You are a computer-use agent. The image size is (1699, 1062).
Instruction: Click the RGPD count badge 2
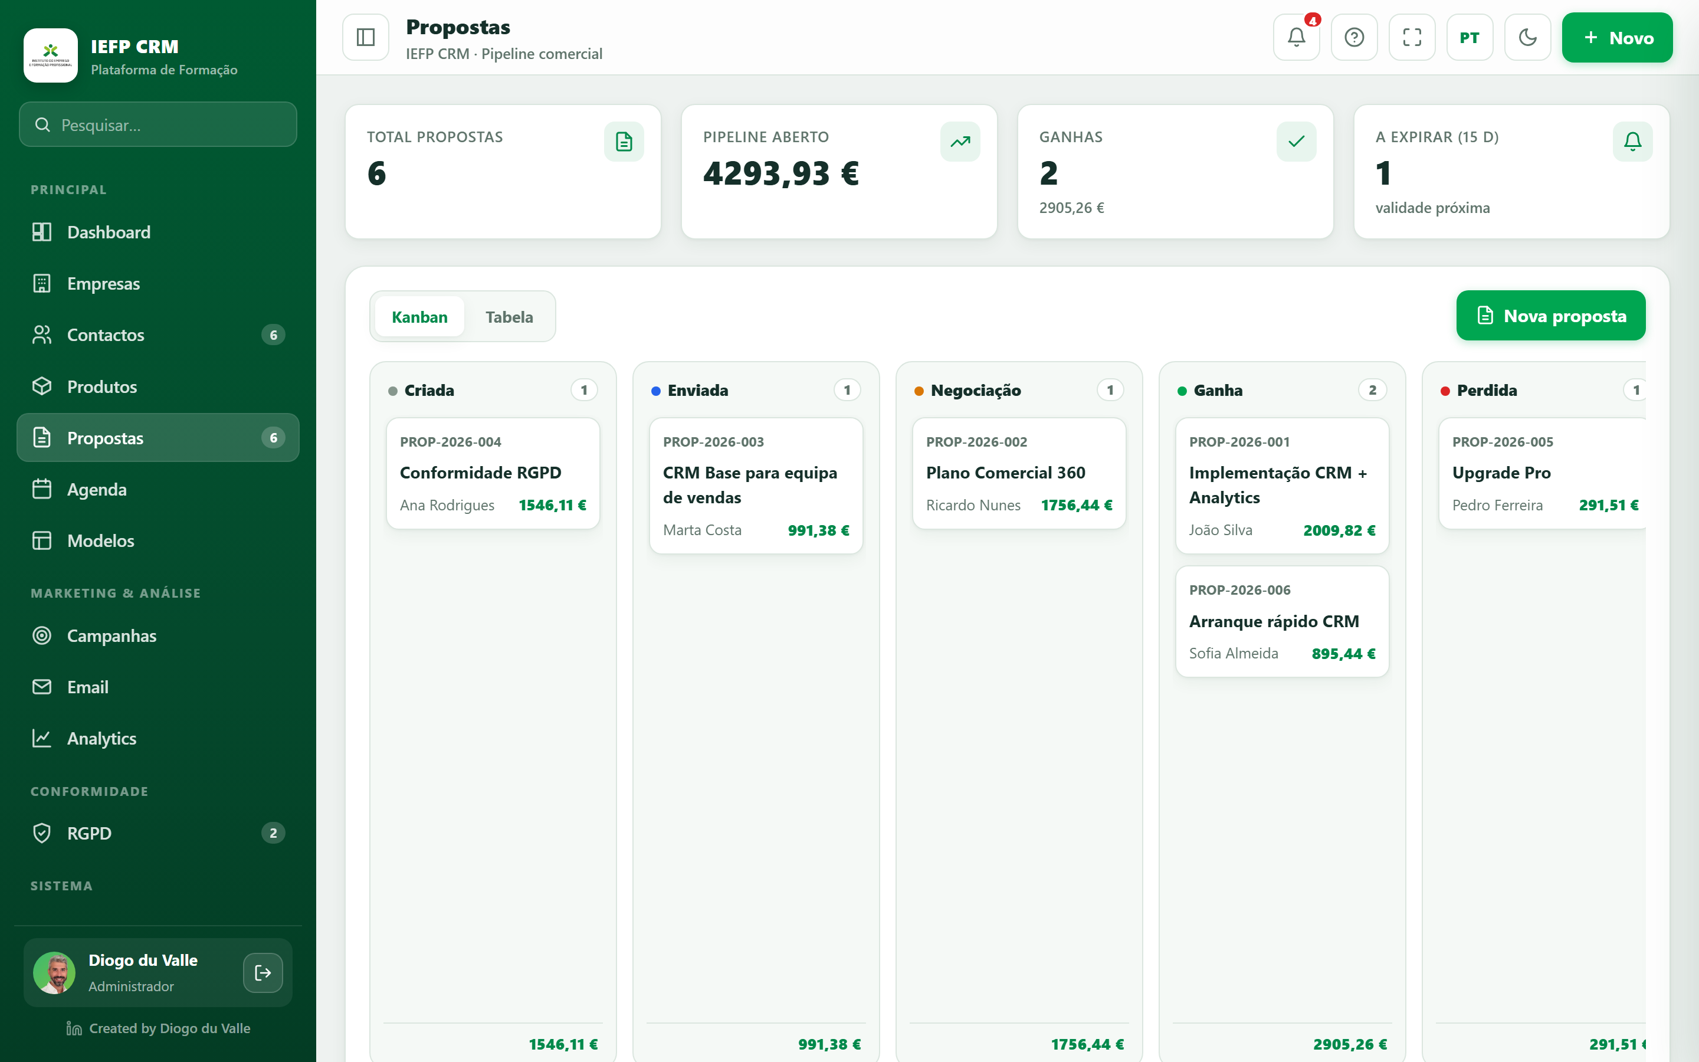coord(274,833)
